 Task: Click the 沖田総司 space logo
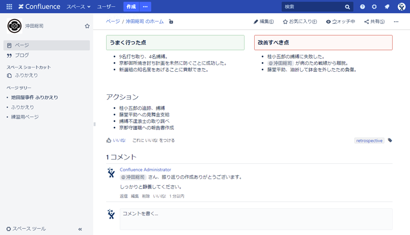[14, 26]
